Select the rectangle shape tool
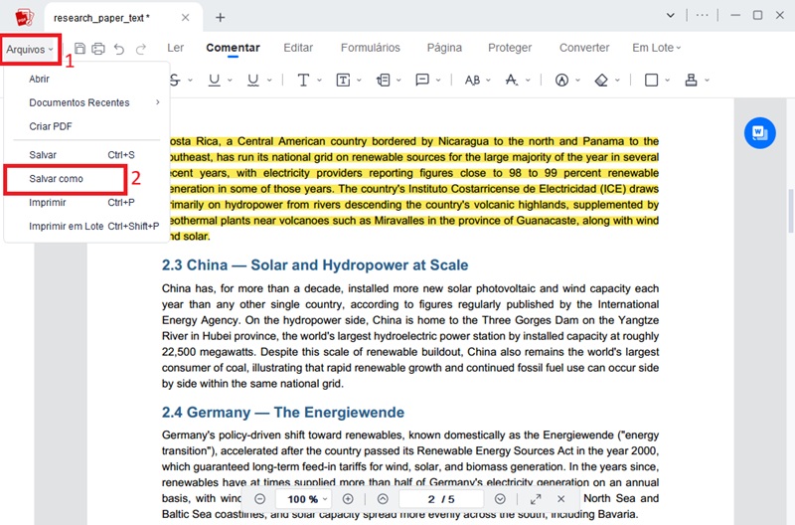795x525 pixels. pos(651,80)
